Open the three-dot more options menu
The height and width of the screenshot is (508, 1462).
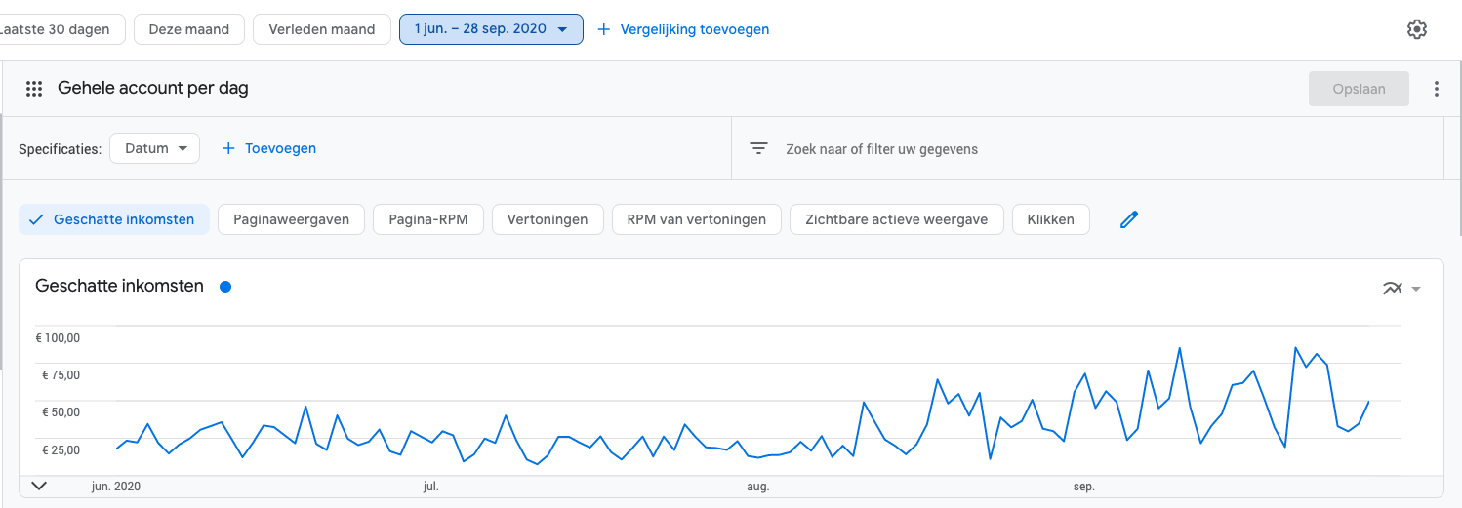click(1437, 89)
